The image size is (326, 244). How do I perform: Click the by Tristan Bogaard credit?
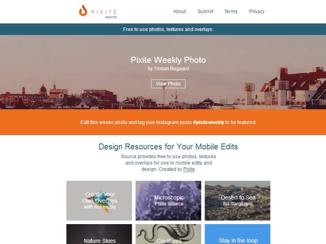pyautogui.click(x=168, y=69)
